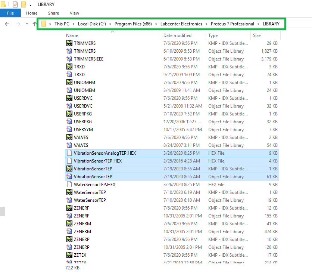The image size is (312, 272).
Task: Click ZENERM name of 41 KB IDX file
Action: coord(82,224)
